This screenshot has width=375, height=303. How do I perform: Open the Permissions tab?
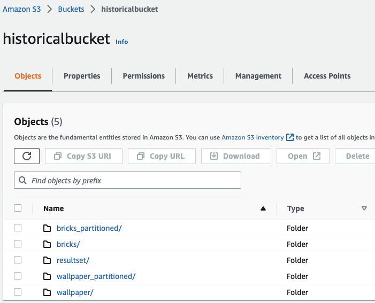point(143,76)
